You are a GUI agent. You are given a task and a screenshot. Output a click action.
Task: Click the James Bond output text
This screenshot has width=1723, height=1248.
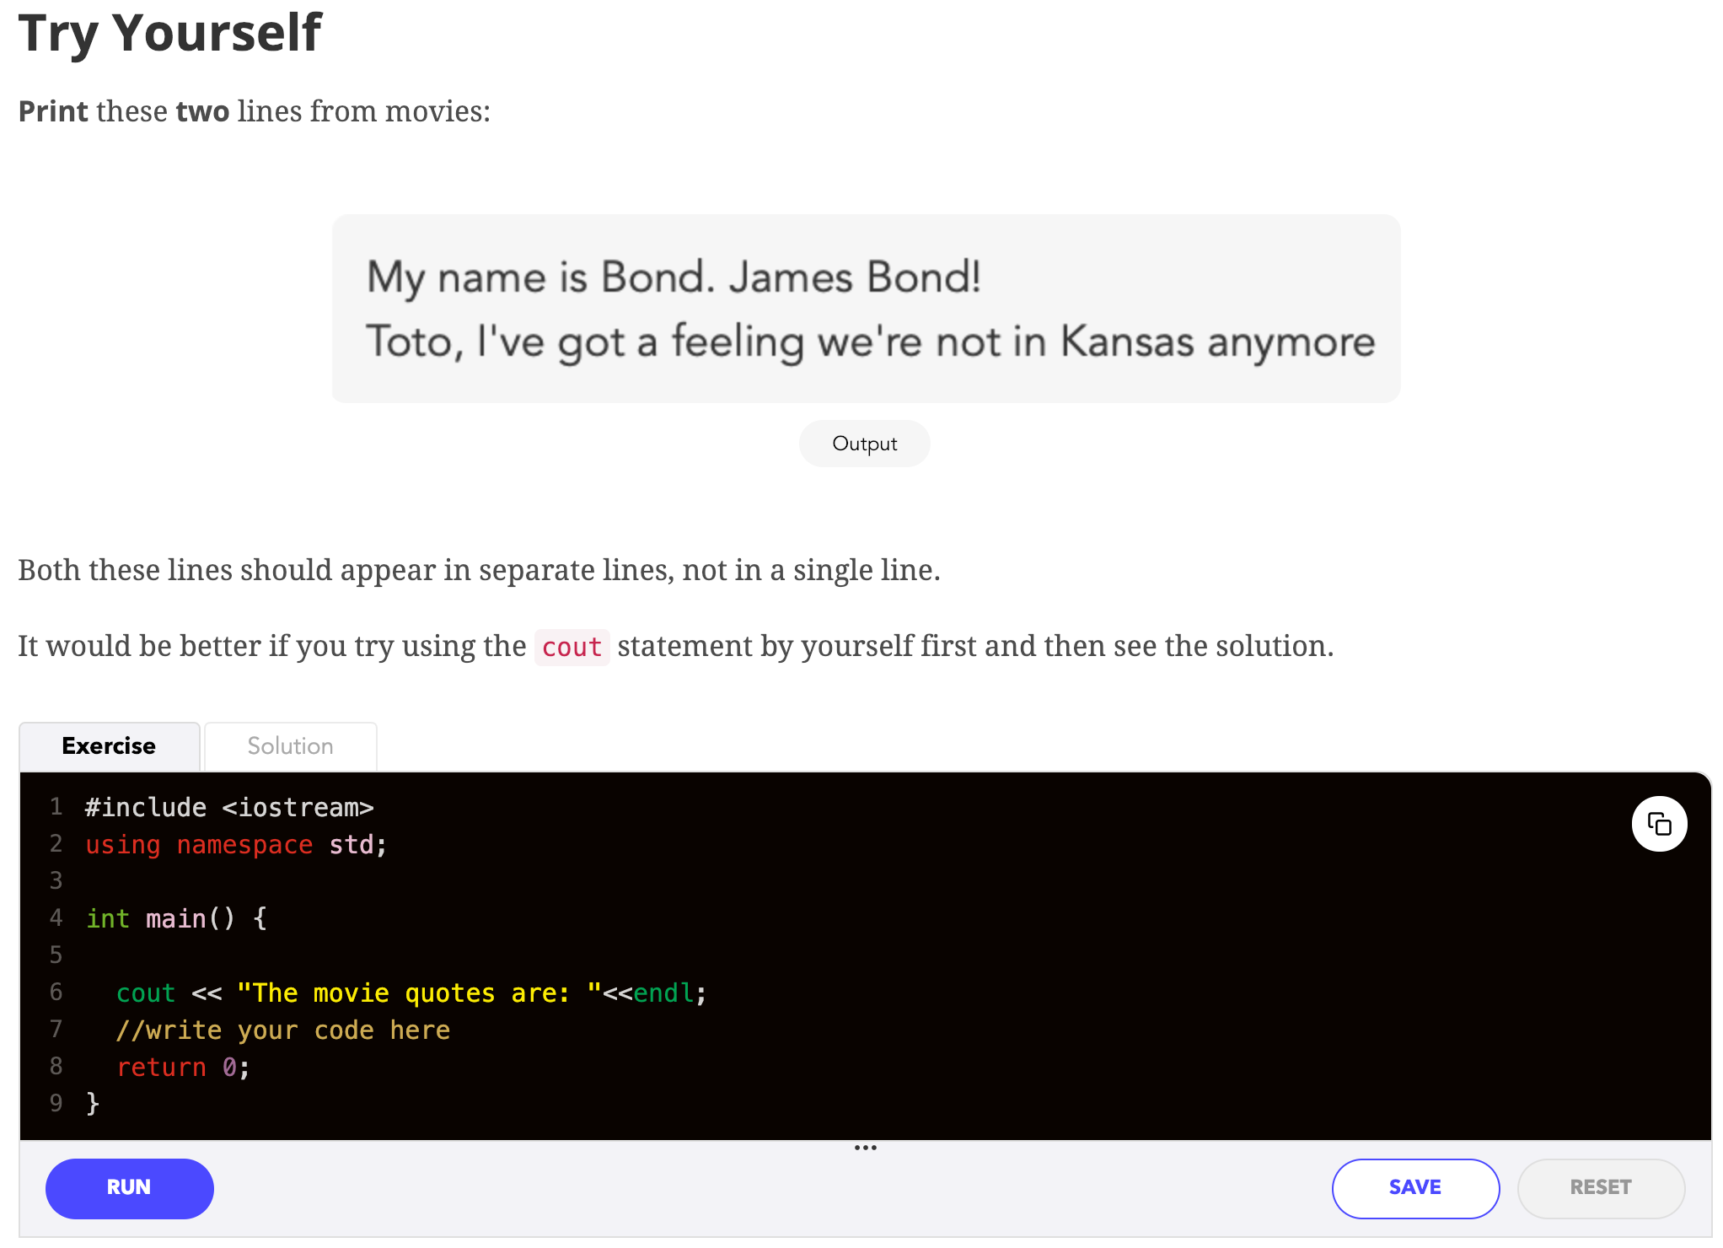coord(674,277)
